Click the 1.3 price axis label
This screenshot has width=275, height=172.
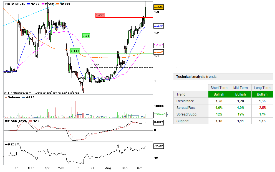click(157, 12)
